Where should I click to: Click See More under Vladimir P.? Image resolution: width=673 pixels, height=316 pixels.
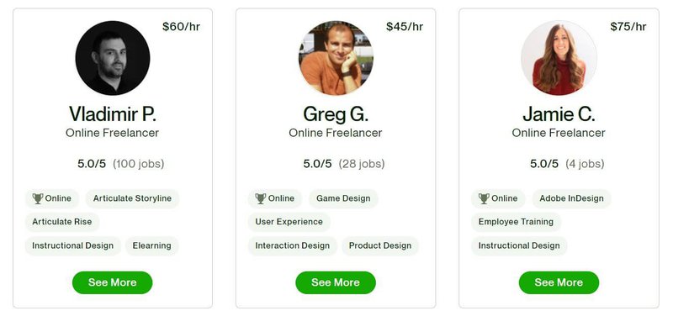coord(113,282)
